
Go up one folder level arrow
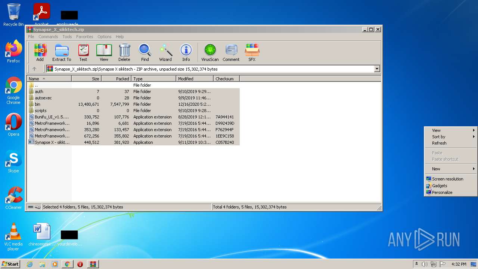point(34,69)
